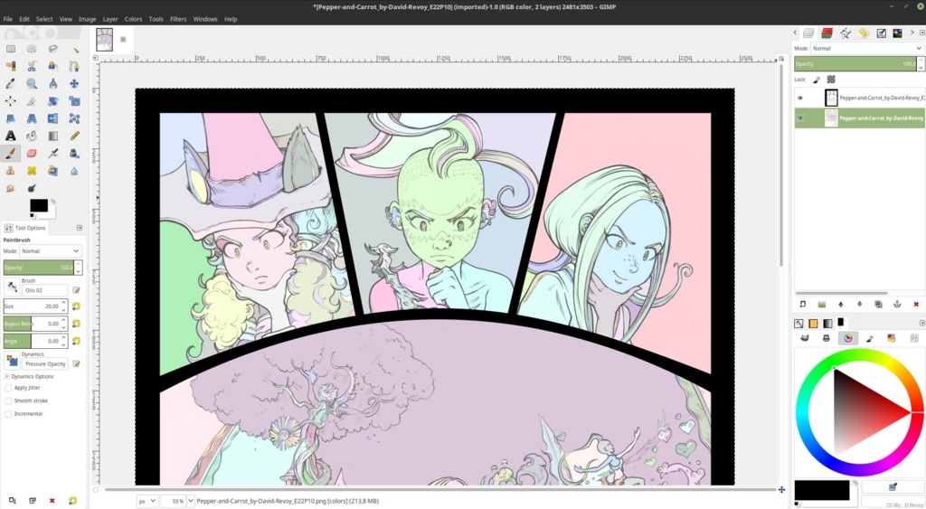Select the Flip tool
The height and width of the screenshot is (509, 926).
[53, 118]
